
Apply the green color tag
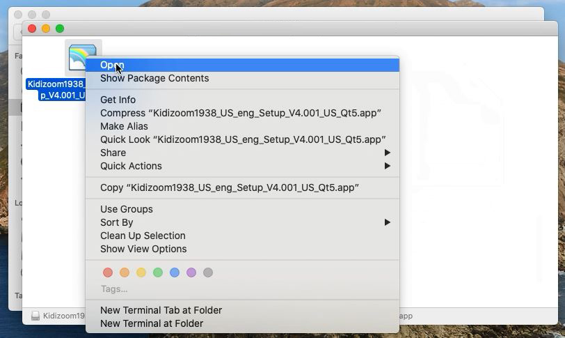click(x=158, y=272)
